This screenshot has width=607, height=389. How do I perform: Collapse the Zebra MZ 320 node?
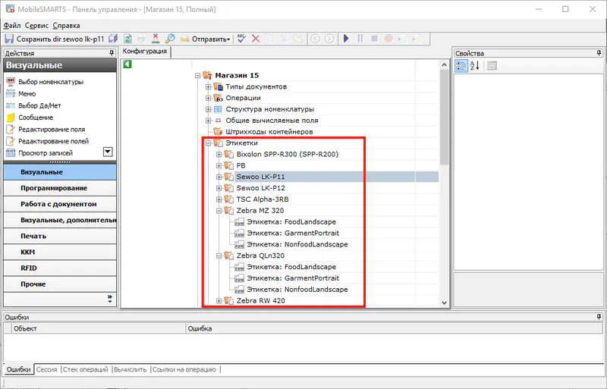coord(219,211)
